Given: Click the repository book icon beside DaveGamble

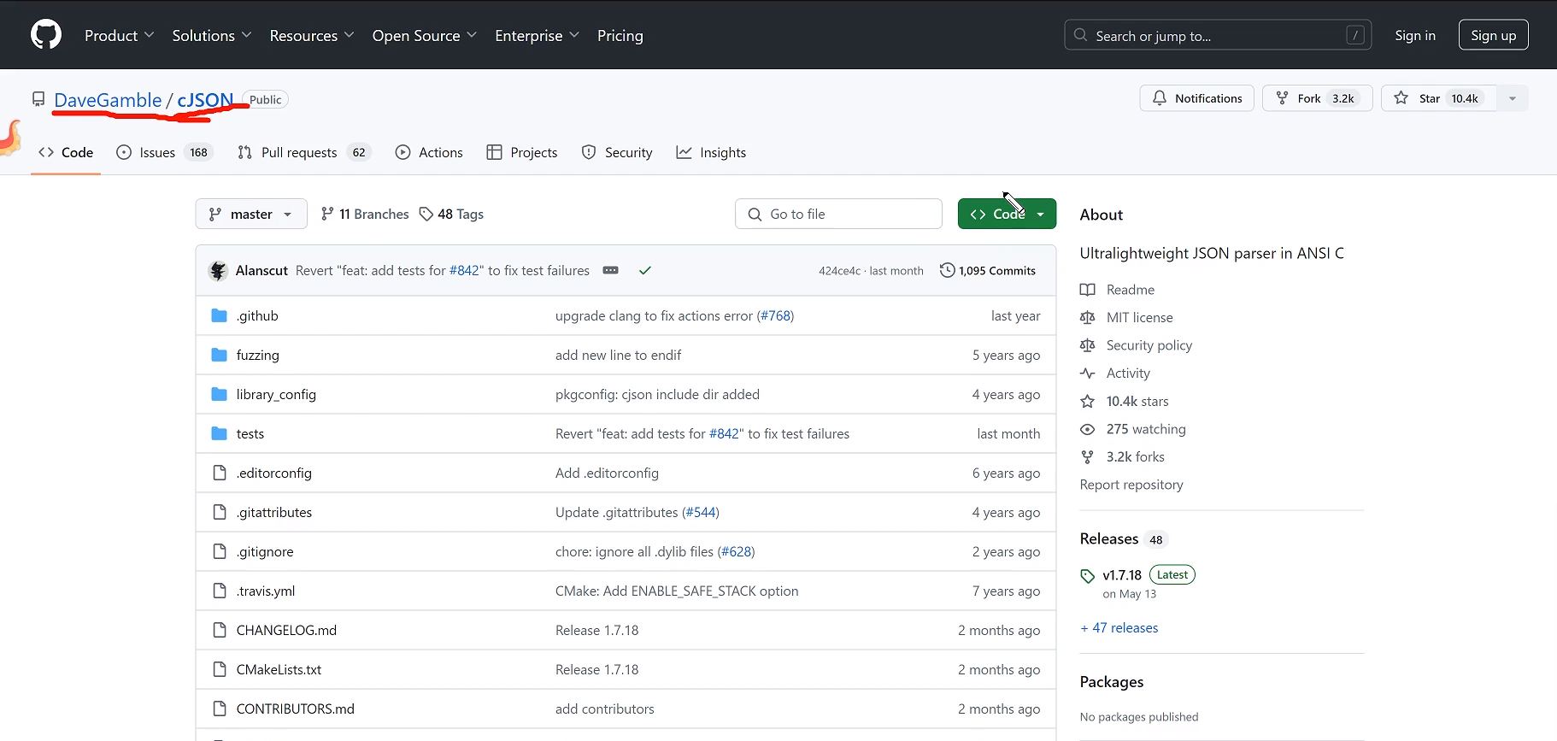Looking at the screenshot, I should [x=38, y=99].
